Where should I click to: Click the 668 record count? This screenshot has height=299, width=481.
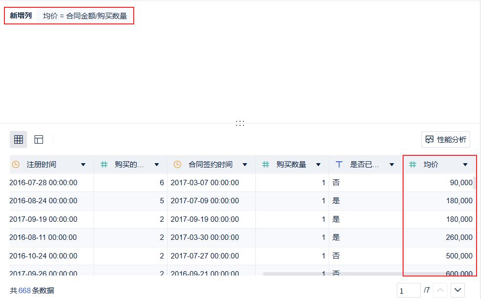[x=24, y=290]
